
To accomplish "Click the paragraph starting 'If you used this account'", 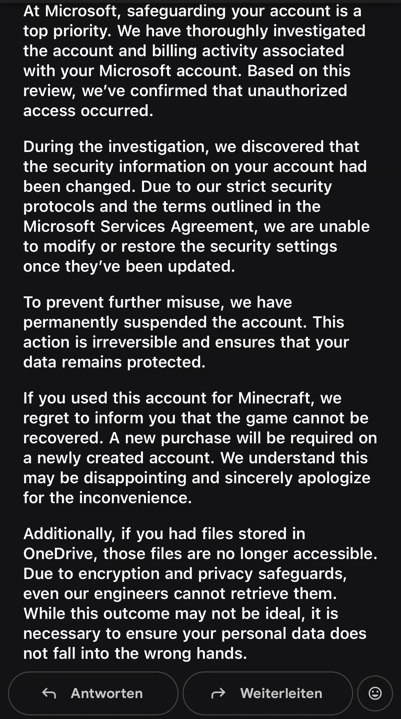I will point(200,448).
